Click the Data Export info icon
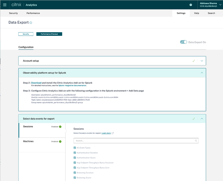223x181 pixels. click(31, 23)
